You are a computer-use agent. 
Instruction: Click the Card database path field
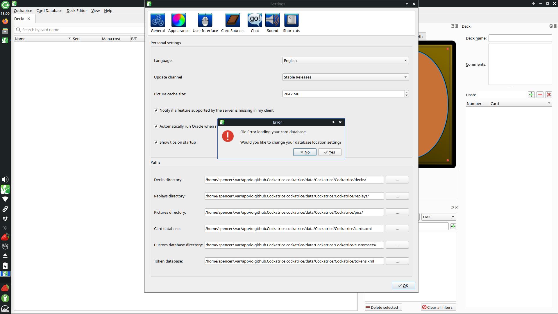[294, 229]
